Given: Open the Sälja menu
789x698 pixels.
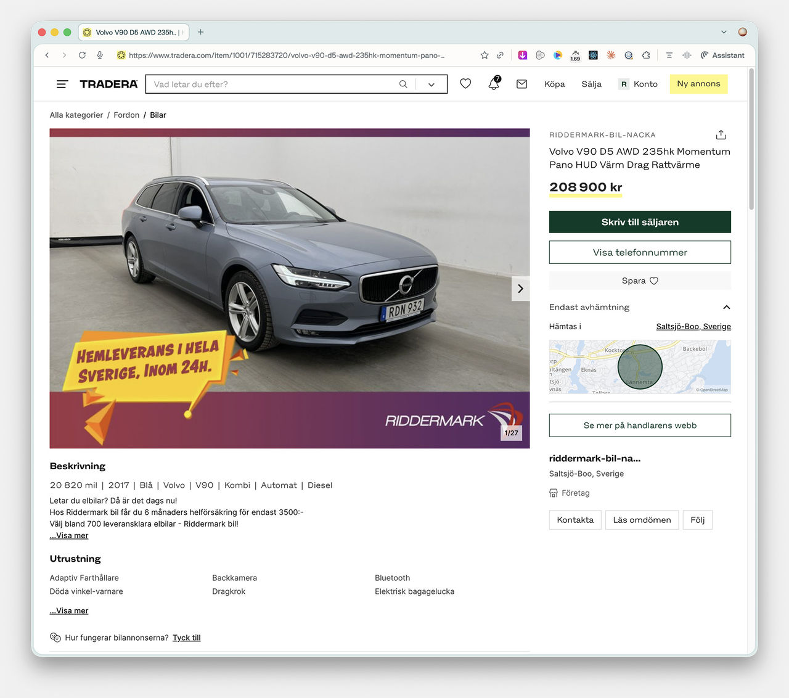Looking at the screenshot, I should click(591, 84).
